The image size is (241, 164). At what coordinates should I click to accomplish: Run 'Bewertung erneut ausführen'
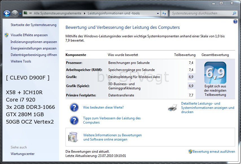214,152
